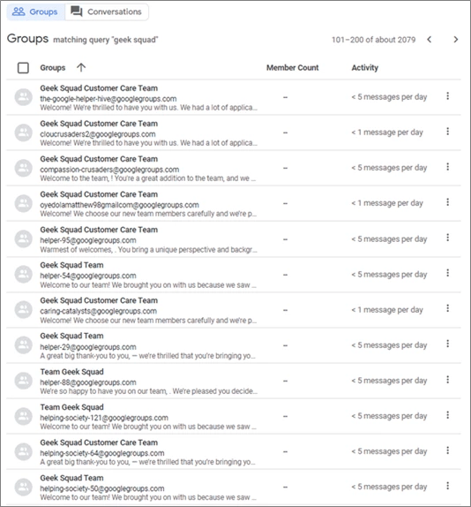This screenshot has width=471, height=507.
Task: Click the avatar of compassion-crusaders group
Action: point(23,168)
